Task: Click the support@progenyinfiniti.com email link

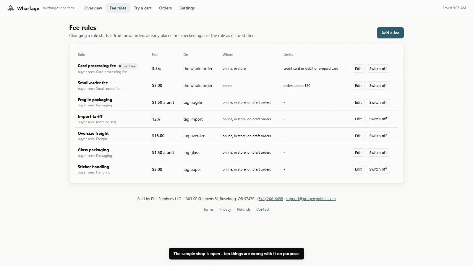Action: [311, 199]
